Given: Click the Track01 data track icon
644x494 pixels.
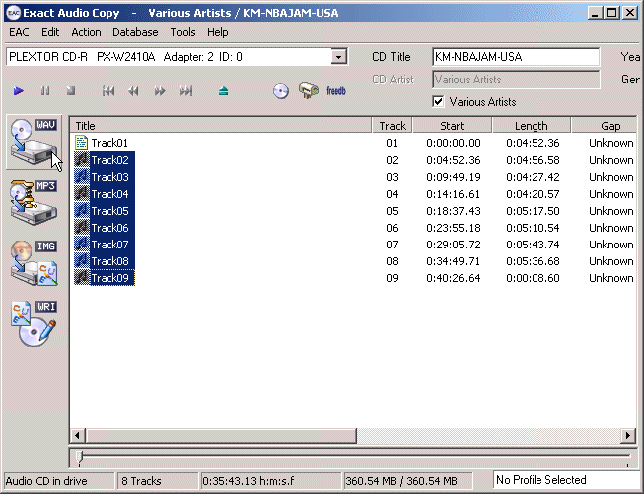Looking at the screenshot, I should click(81, 143).
